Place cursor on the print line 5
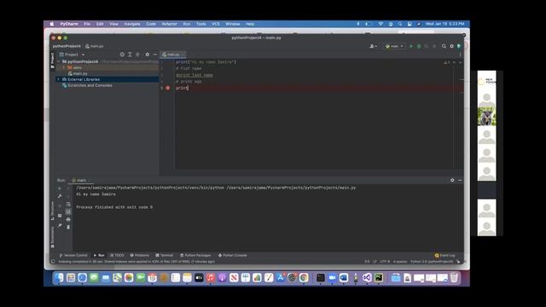This screenshot has height=307, width=546. (182, 88)
